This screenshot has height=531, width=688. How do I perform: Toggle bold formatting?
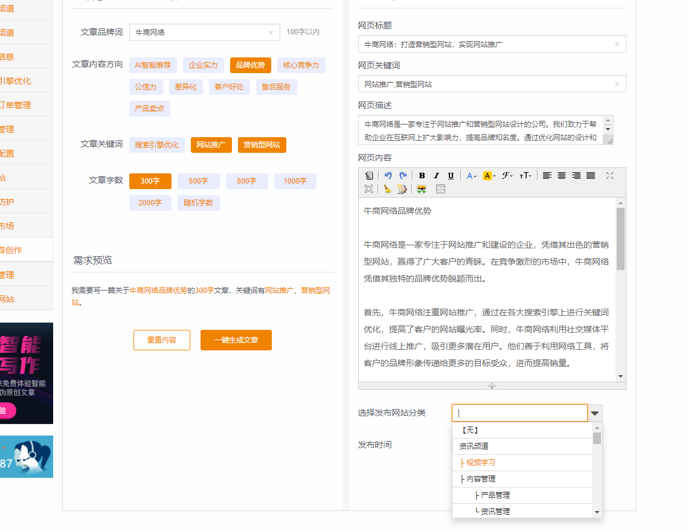pyautogui.click(x=422, y=176)
